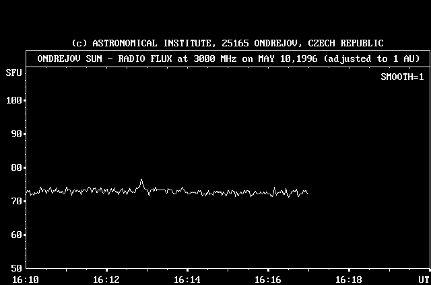Screen dimensions: 431x285
Task: Click the 80 value on flux axis
Action: 18,167
